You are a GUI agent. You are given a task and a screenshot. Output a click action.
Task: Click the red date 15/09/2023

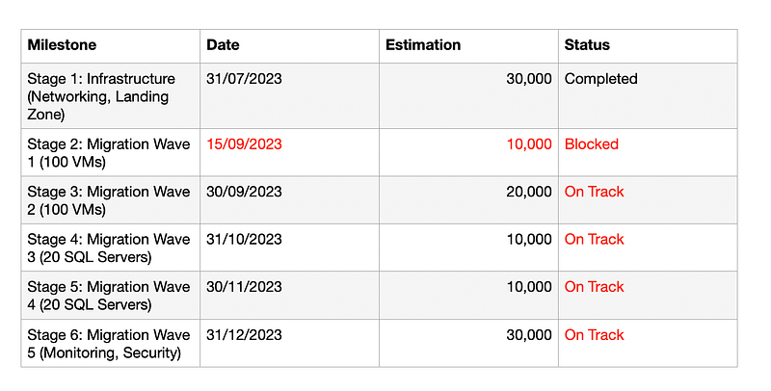[244, 144]
